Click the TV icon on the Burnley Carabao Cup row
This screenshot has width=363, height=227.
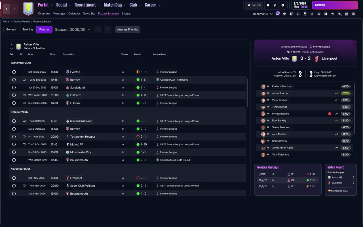click(24, 80)
